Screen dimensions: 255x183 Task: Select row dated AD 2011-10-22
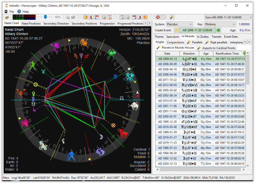[x=200, y=80]
